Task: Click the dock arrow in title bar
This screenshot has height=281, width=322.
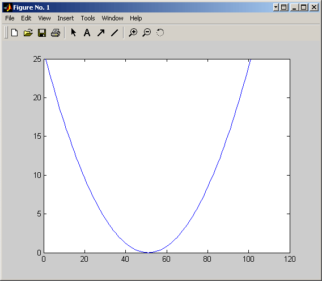Action: tap(276, 7)
